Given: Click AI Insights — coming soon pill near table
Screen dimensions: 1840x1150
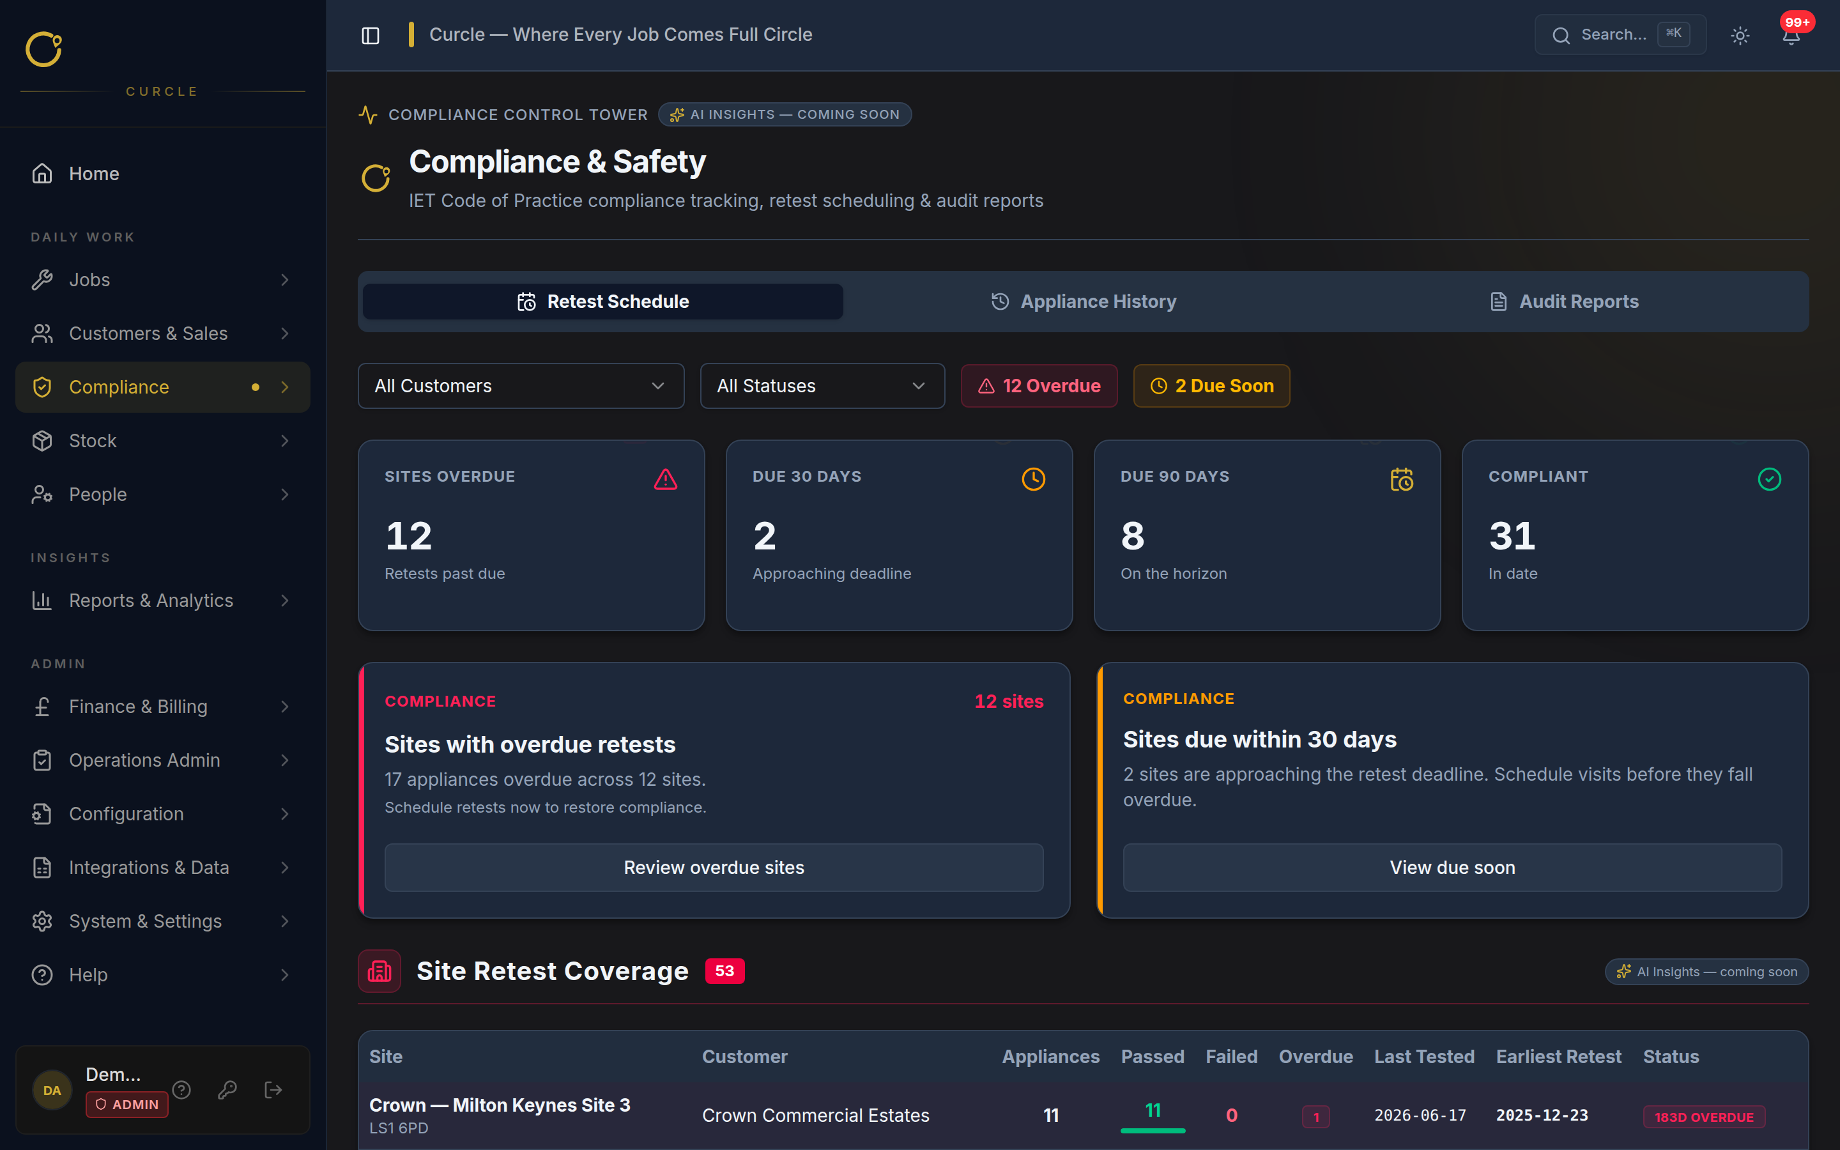Looking at the screenshot, I should coord(1706,971).
